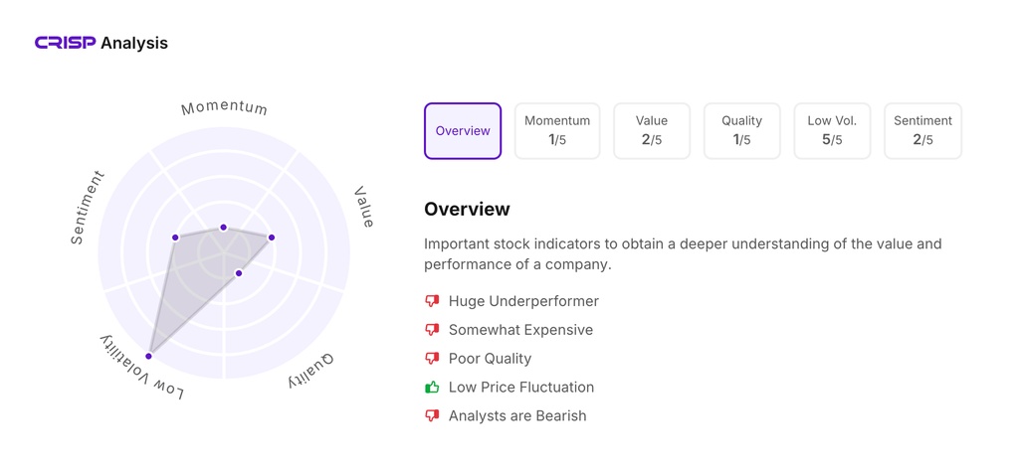
Task: Show the Quality 1/5 tab
Action: [741, 131]
